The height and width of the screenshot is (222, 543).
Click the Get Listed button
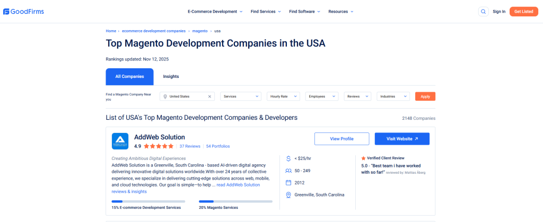point(523,12)
